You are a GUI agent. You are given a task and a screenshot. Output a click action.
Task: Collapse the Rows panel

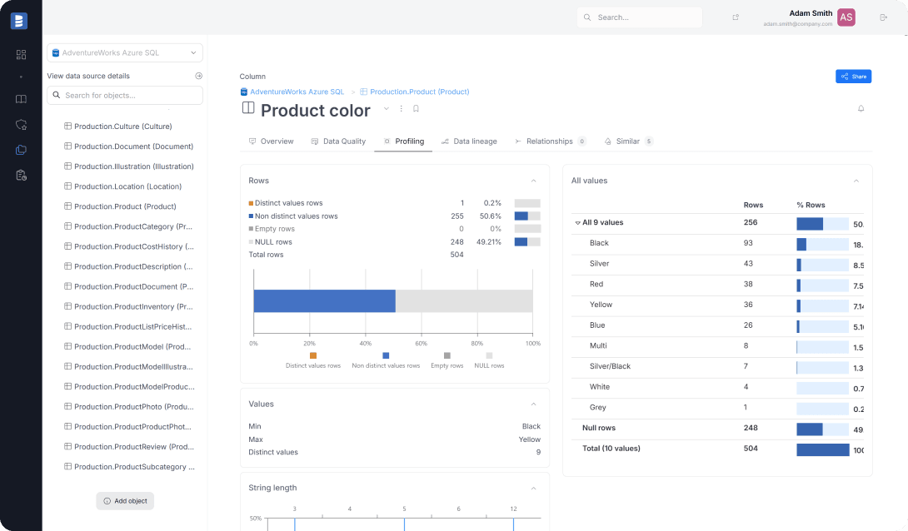[533, 180]
